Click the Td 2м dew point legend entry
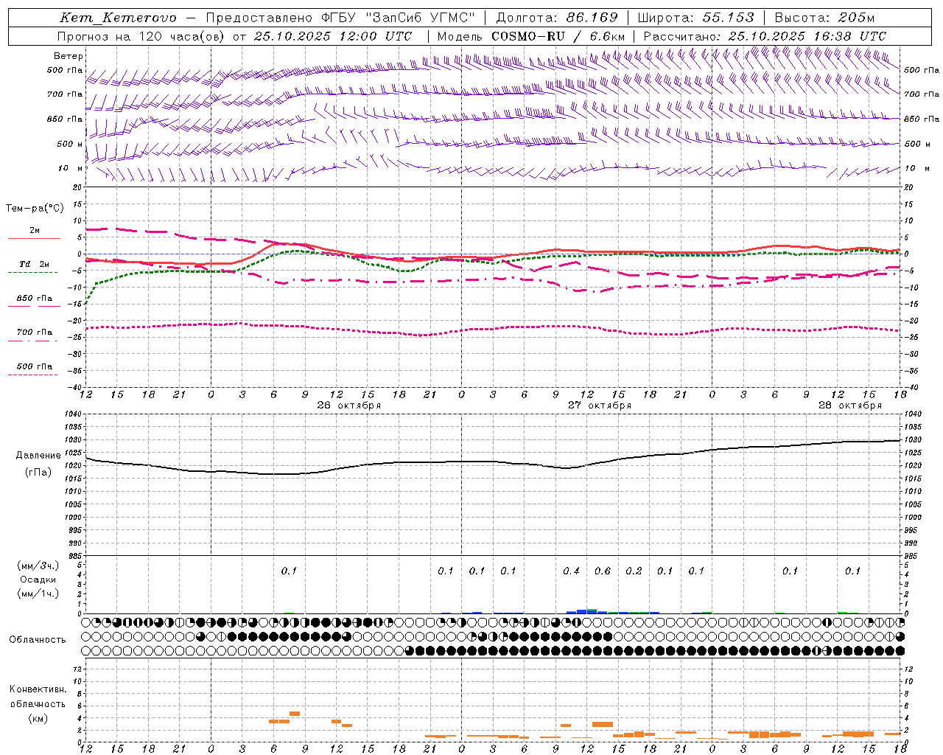 pos(35,264)
